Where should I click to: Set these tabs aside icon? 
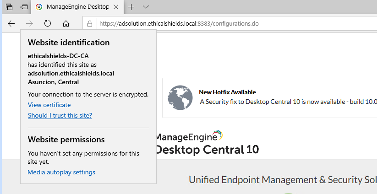pos(24,7)
